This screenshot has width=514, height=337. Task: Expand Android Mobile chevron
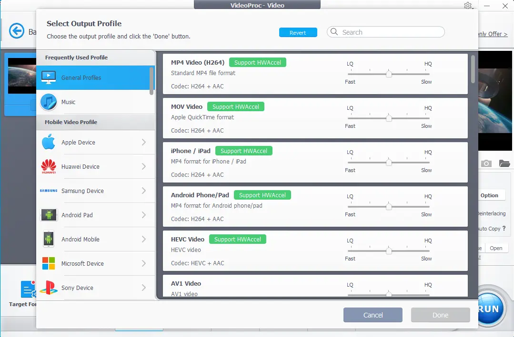tap(143, 239)
